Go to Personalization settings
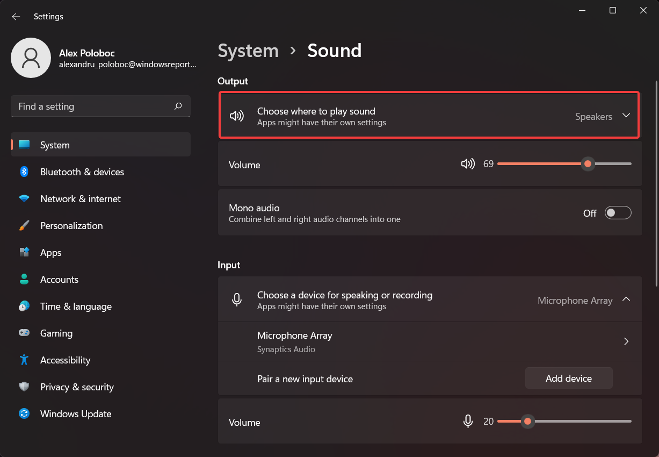 [x=71, y=226]
